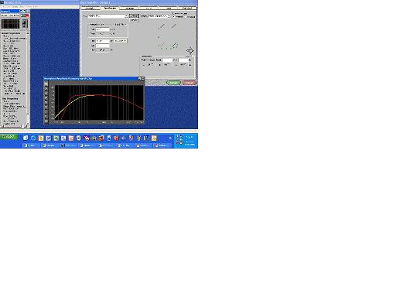This screenshot has width=396, height=297.
Task: Click the green Start button
Action: pos(9,137)
